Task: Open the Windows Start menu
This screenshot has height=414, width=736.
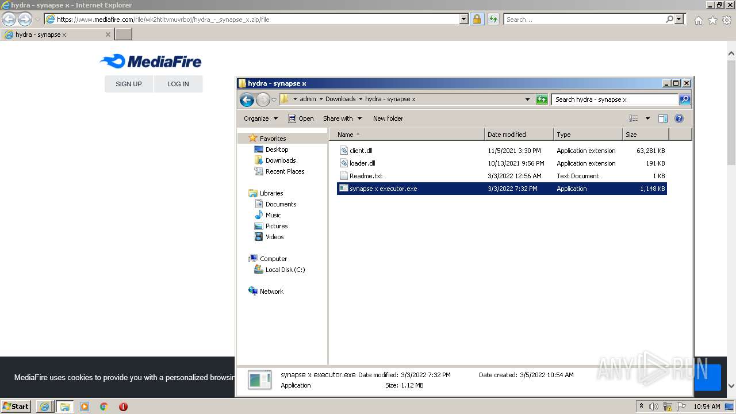Action: tap(16, 407)
